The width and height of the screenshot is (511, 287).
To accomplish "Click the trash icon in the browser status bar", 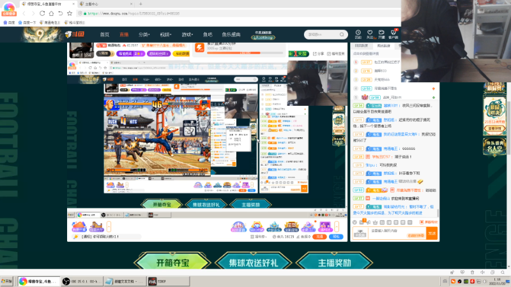I will pyautogui.click(x=472, y=272).
